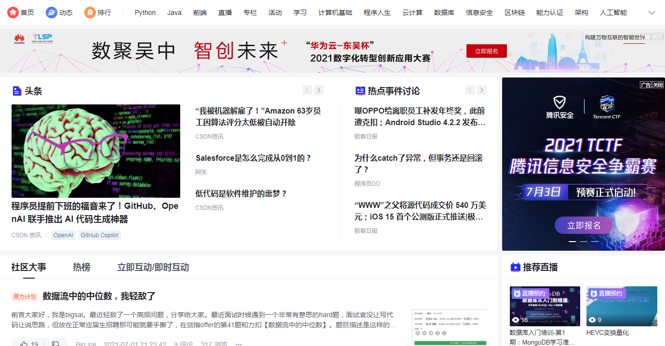Open the 前端 category
Image resolution: width=665 pixels, height=346 pixels.
point(199,13)
